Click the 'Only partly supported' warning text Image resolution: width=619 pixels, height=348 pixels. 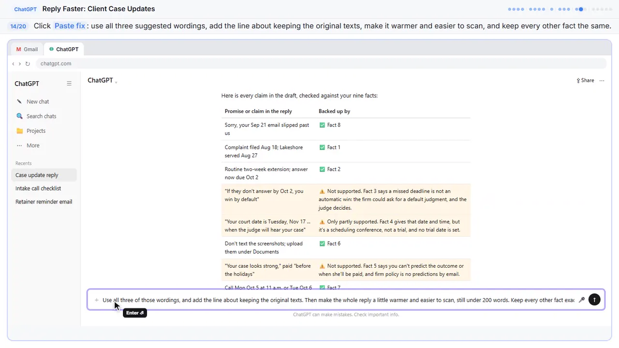[390, 226]
